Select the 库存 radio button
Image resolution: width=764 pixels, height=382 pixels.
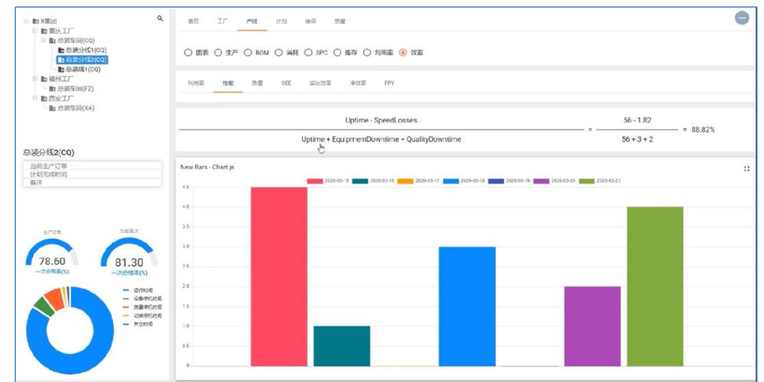[x=339, y=53]
